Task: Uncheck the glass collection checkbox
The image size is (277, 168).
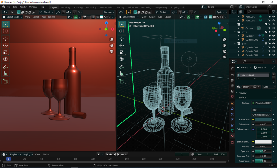Action: tap(266, 43)
